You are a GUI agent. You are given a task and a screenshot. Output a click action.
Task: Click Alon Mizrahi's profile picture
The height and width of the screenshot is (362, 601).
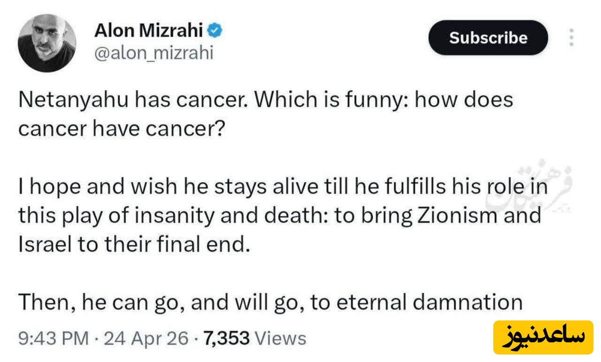(47, 44)
